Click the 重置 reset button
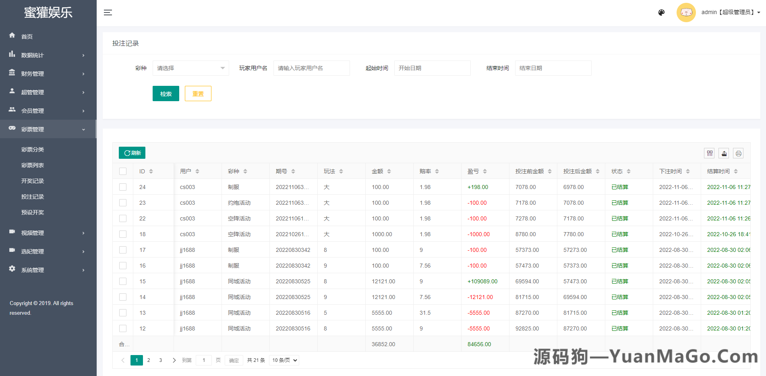 (x=198, y=93)
